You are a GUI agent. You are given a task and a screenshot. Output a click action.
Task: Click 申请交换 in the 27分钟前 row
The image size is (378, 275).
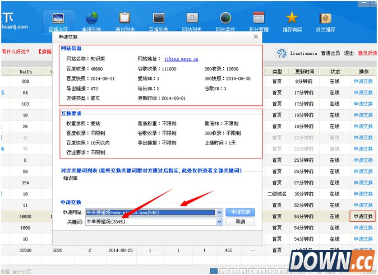coord(363,183)
